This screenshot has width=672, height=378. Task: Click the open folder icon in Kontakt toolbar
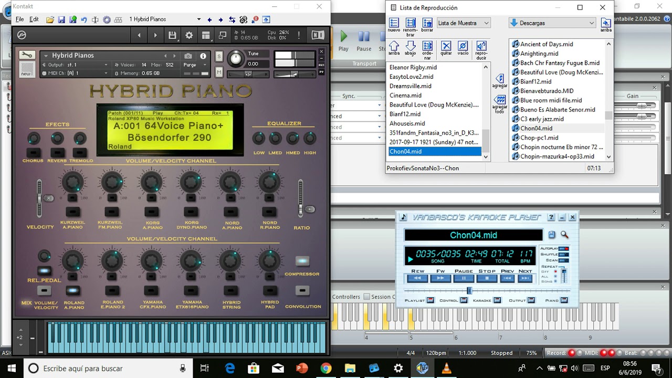click(50, 19)
